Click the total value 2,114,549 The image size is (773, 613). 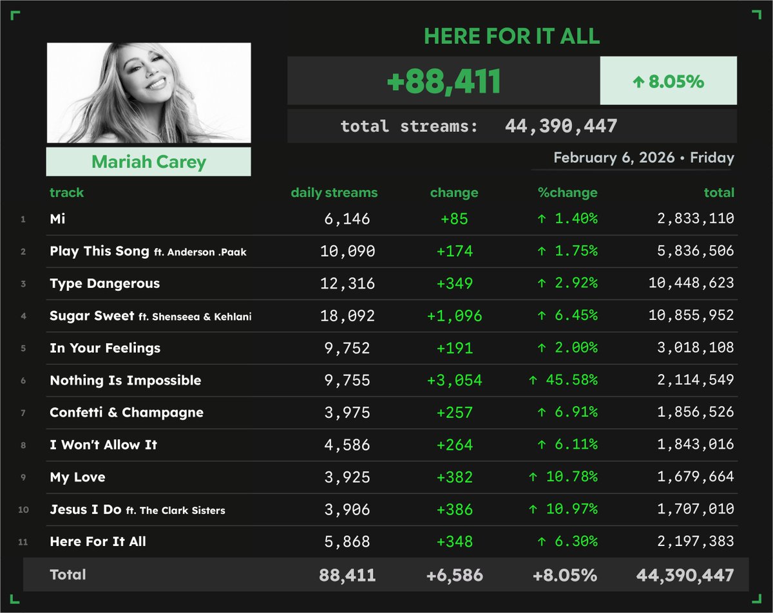[x=696, y=380]
